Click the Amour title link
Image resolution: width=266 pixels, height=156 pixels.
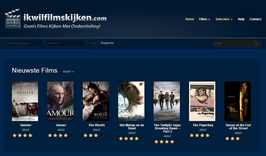tap(61, 125)
